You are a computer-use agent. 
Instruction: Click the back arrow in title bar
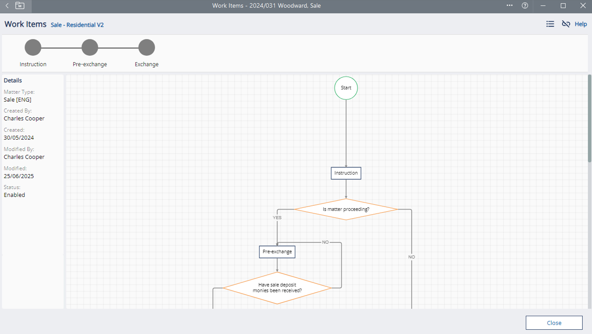coord(7,6)
